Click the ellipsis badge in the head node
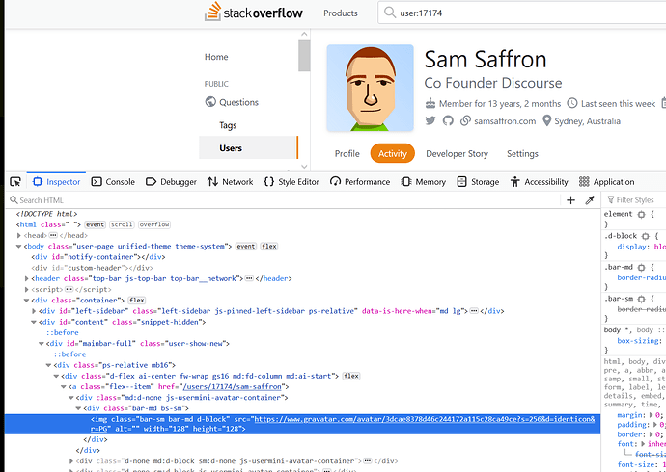666x472 pixels. pyautogui.click(x=53, y=235)
